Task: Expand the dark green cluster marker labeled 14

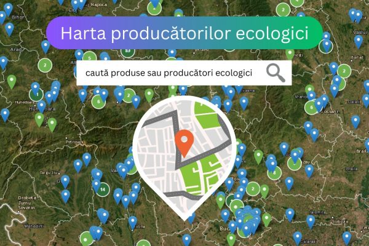Action: click(103, 189)
